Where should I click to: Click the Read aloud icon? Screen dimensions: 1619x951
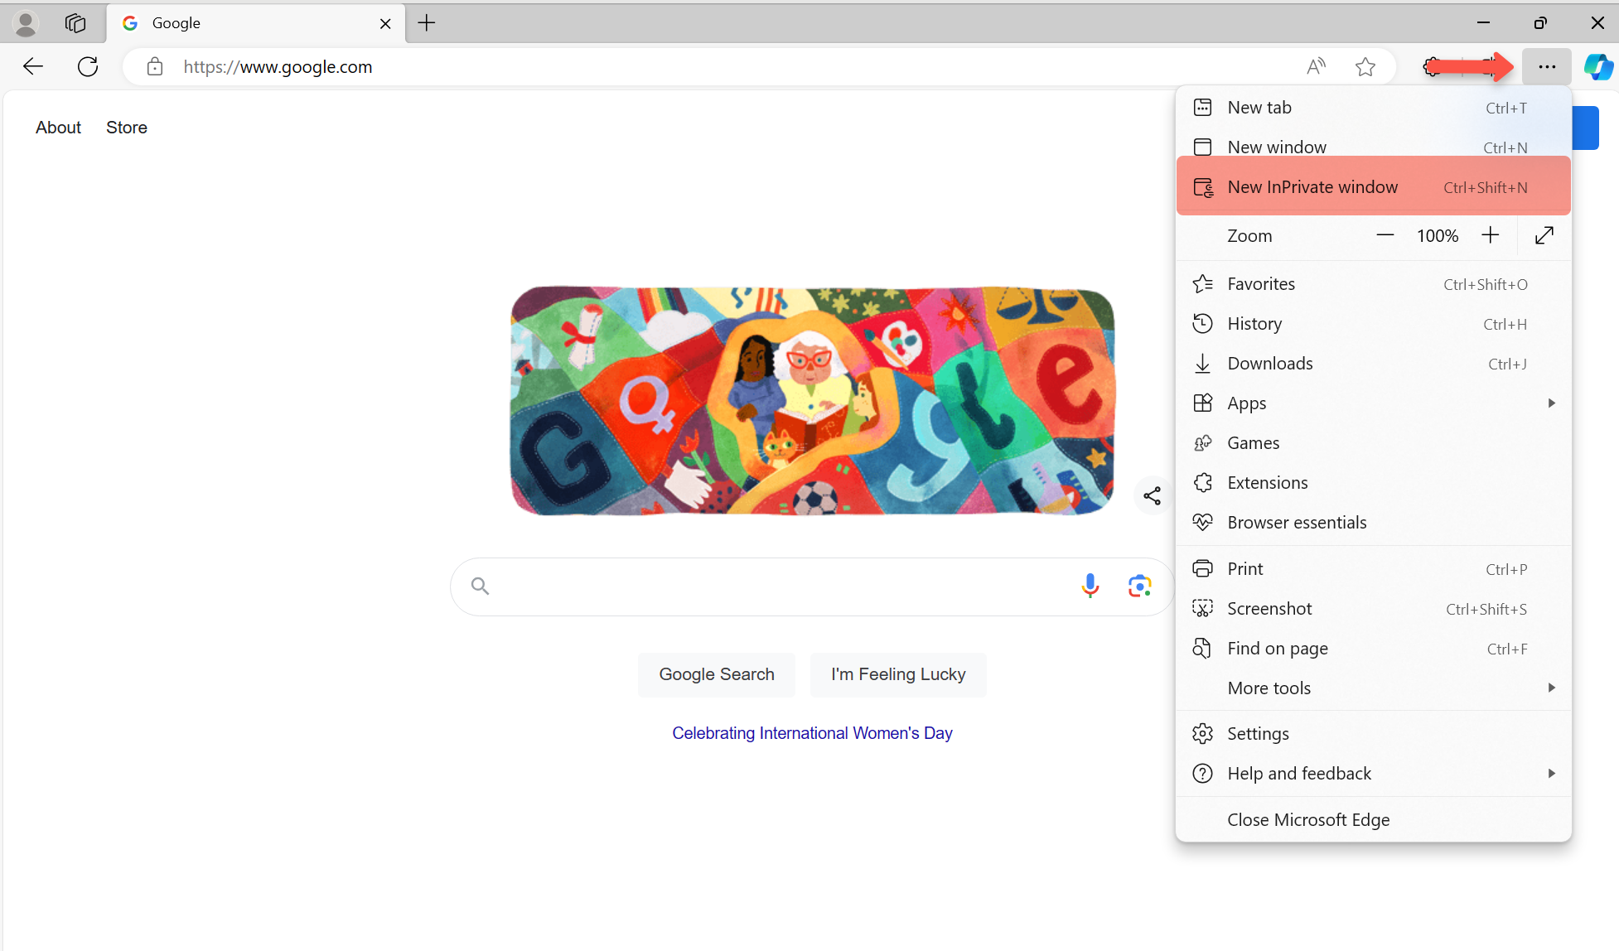coord(1316,67)
